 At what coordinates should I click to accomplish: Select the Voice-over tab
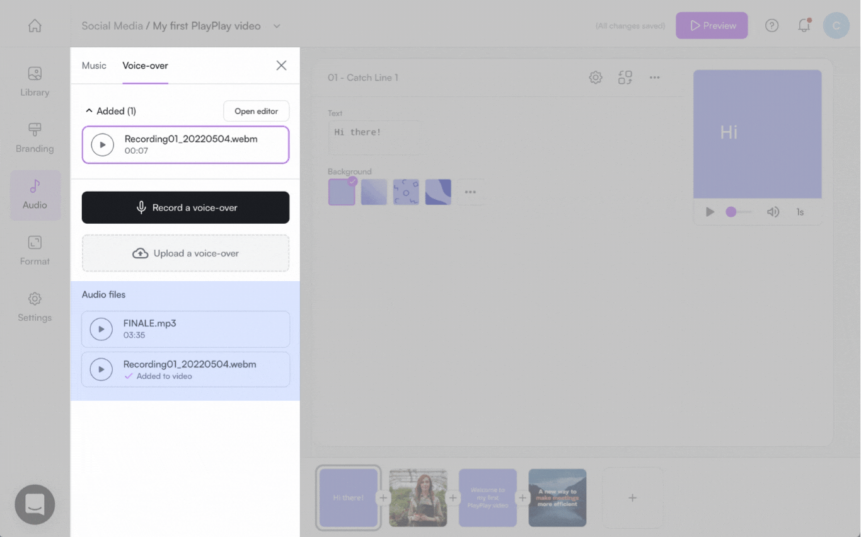pyautogui.click(x=145, y=66)
